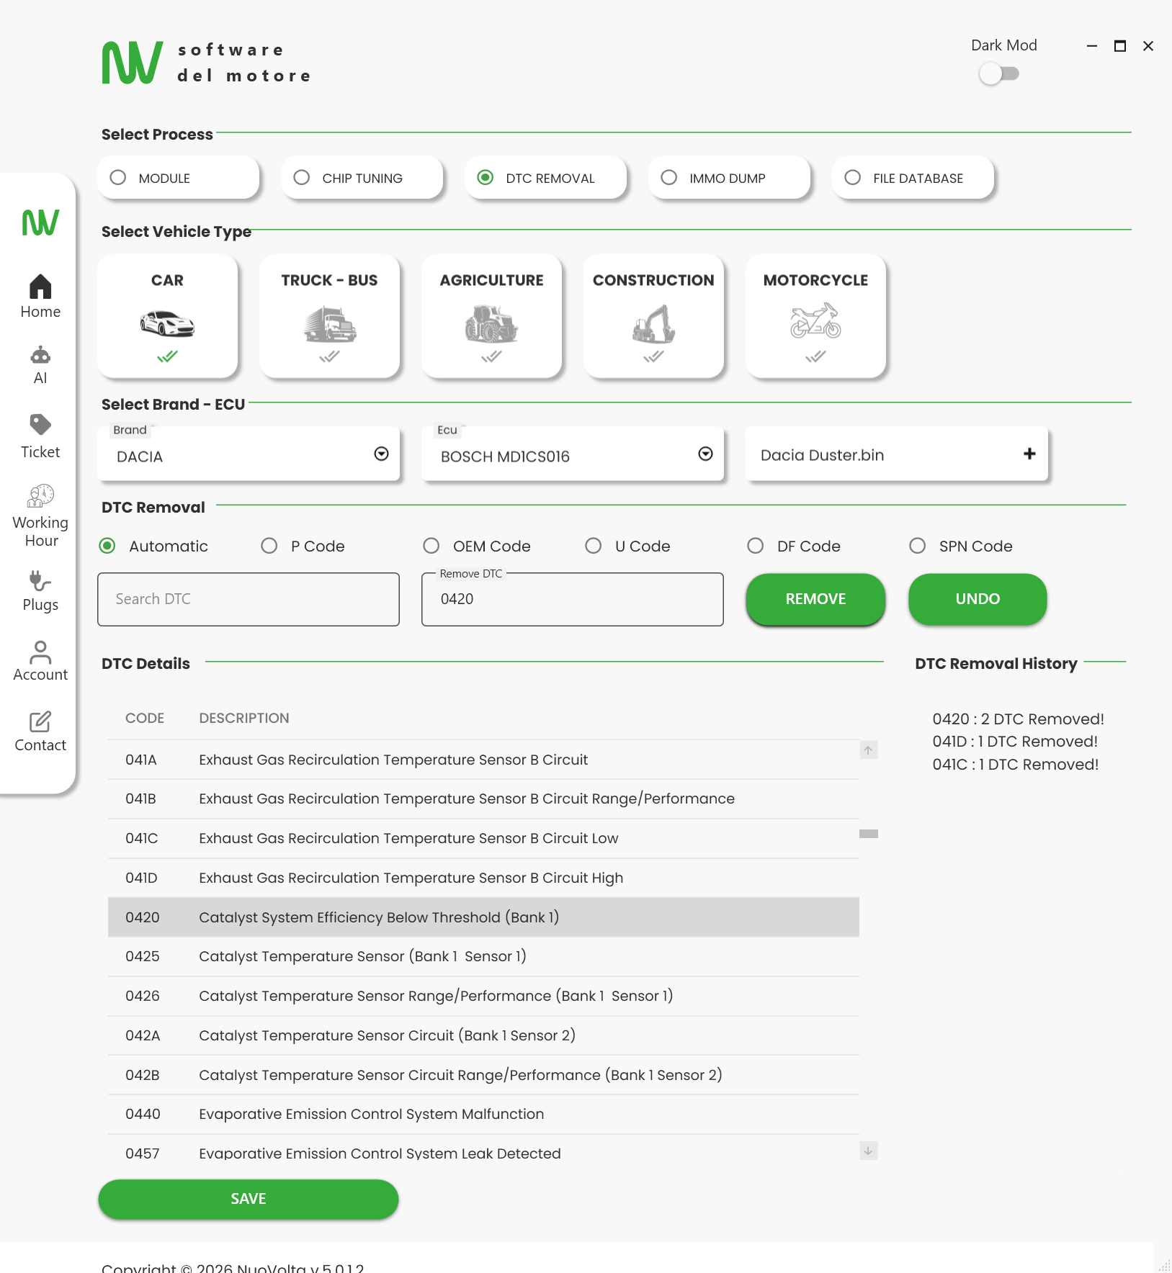
Task: Select the Motorcycle vehicle type
Action: click(x=815, y=315)
